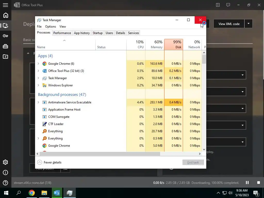This screenshot has height=198, width=264.
Task: Click the Windows Explorer process icon
Action: 44,85
